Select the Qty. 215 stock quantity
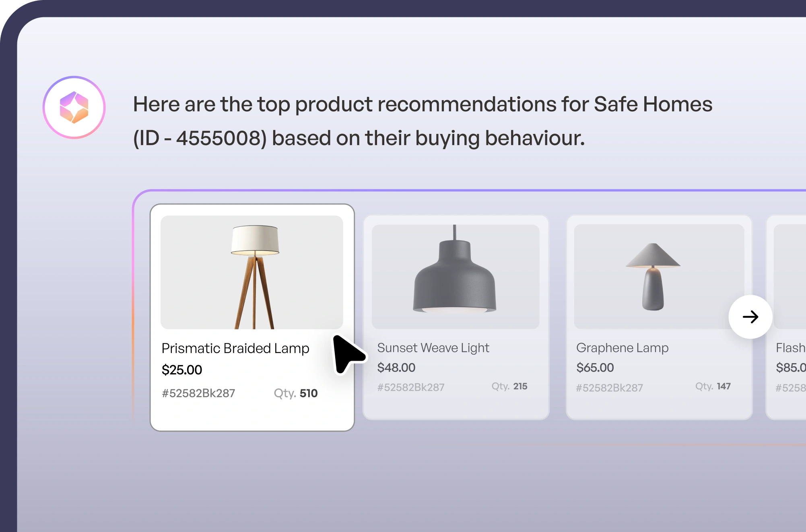Image resolution: width=806 pixels, height=532 pixels. (x=509, y=386)
